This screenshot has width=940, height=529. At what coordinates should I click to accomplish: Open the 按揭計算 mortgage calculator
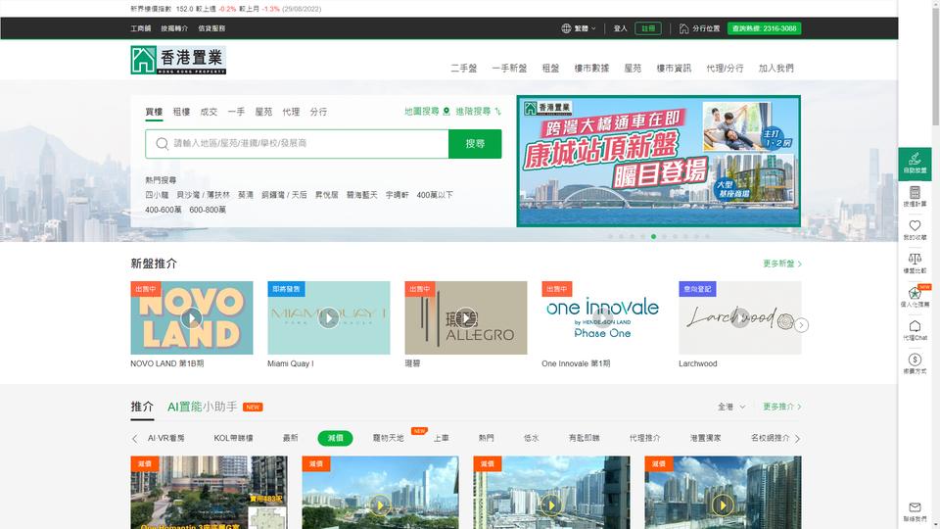point(915,197)
